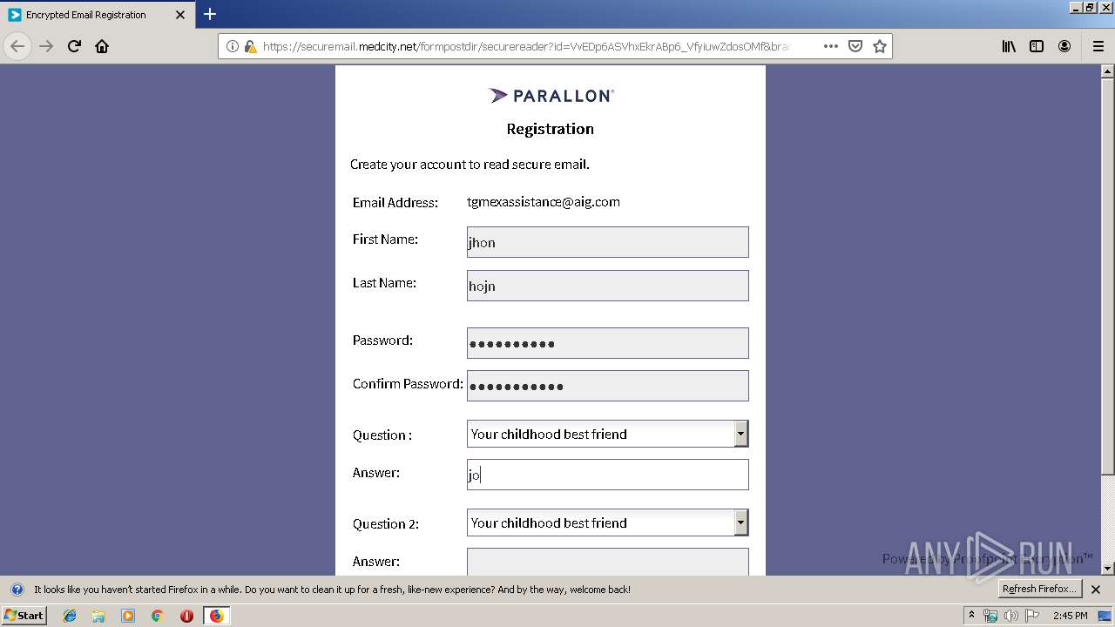
Task: Launch Internet Explorer from taskbar
Action: pos(69,616)
